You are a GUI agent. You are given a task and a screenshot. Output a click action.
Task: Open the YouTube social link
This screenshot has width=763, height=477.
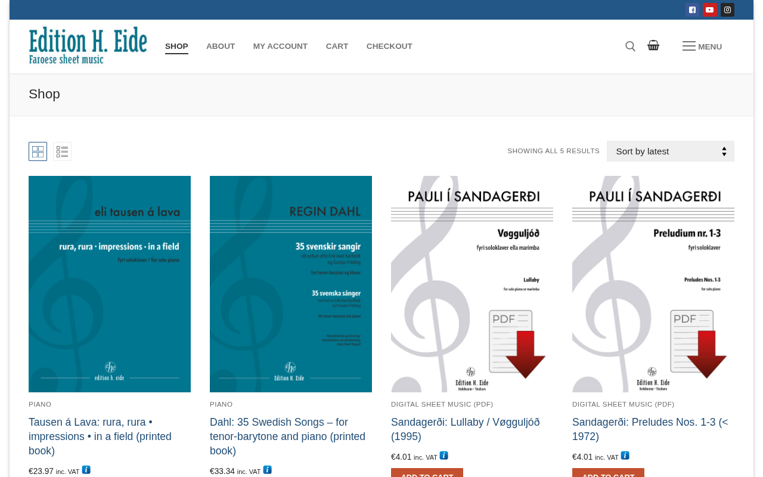pos(709,10)
